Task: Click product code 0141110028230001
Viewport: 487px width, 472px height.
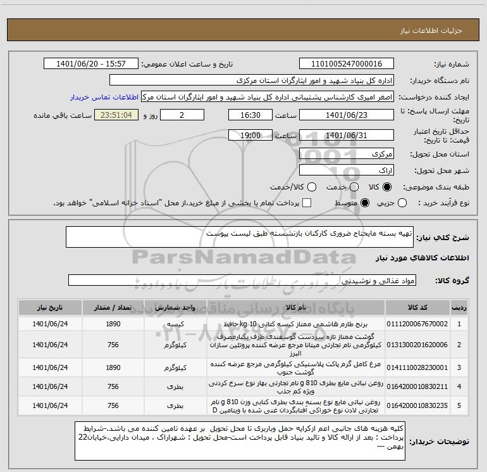Action: pyautogui.click(x=417, y=367)
